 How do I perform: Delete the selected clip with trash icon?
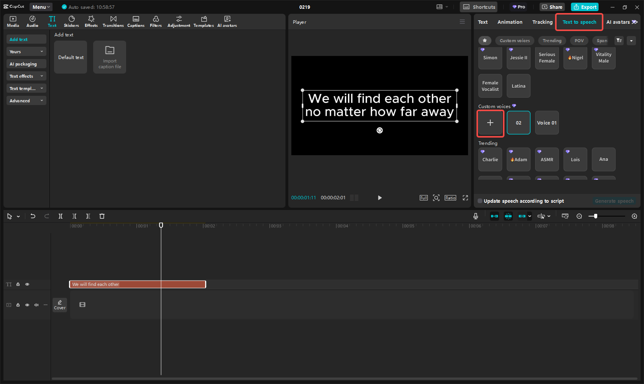point(102,216)
